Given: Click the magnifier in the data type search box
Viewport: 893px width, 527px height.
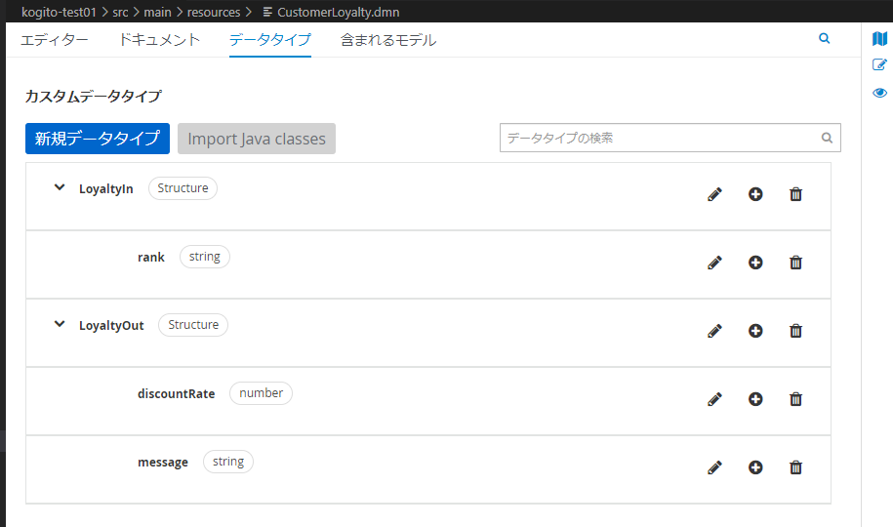Looking at the screenshot, I should (x=827, y=138).
